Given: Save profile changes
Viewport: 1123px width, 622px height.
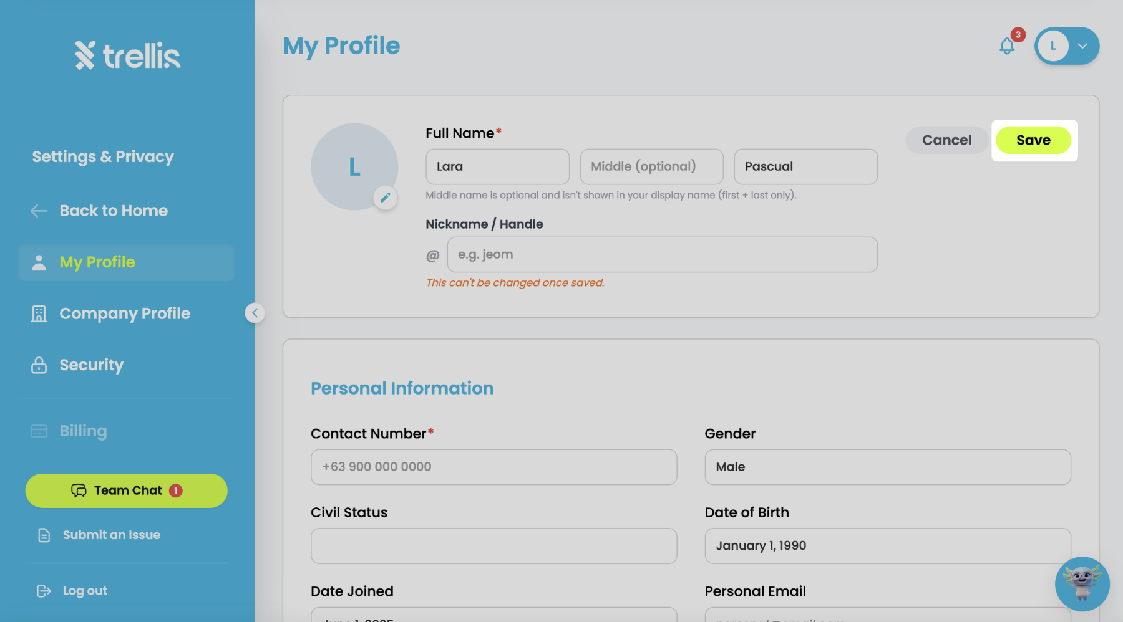Looking at the screenshot, I should click(x=1033, y=140).
